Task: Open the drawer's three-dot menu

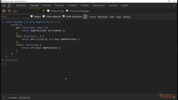Action: [x=4, y=97]
